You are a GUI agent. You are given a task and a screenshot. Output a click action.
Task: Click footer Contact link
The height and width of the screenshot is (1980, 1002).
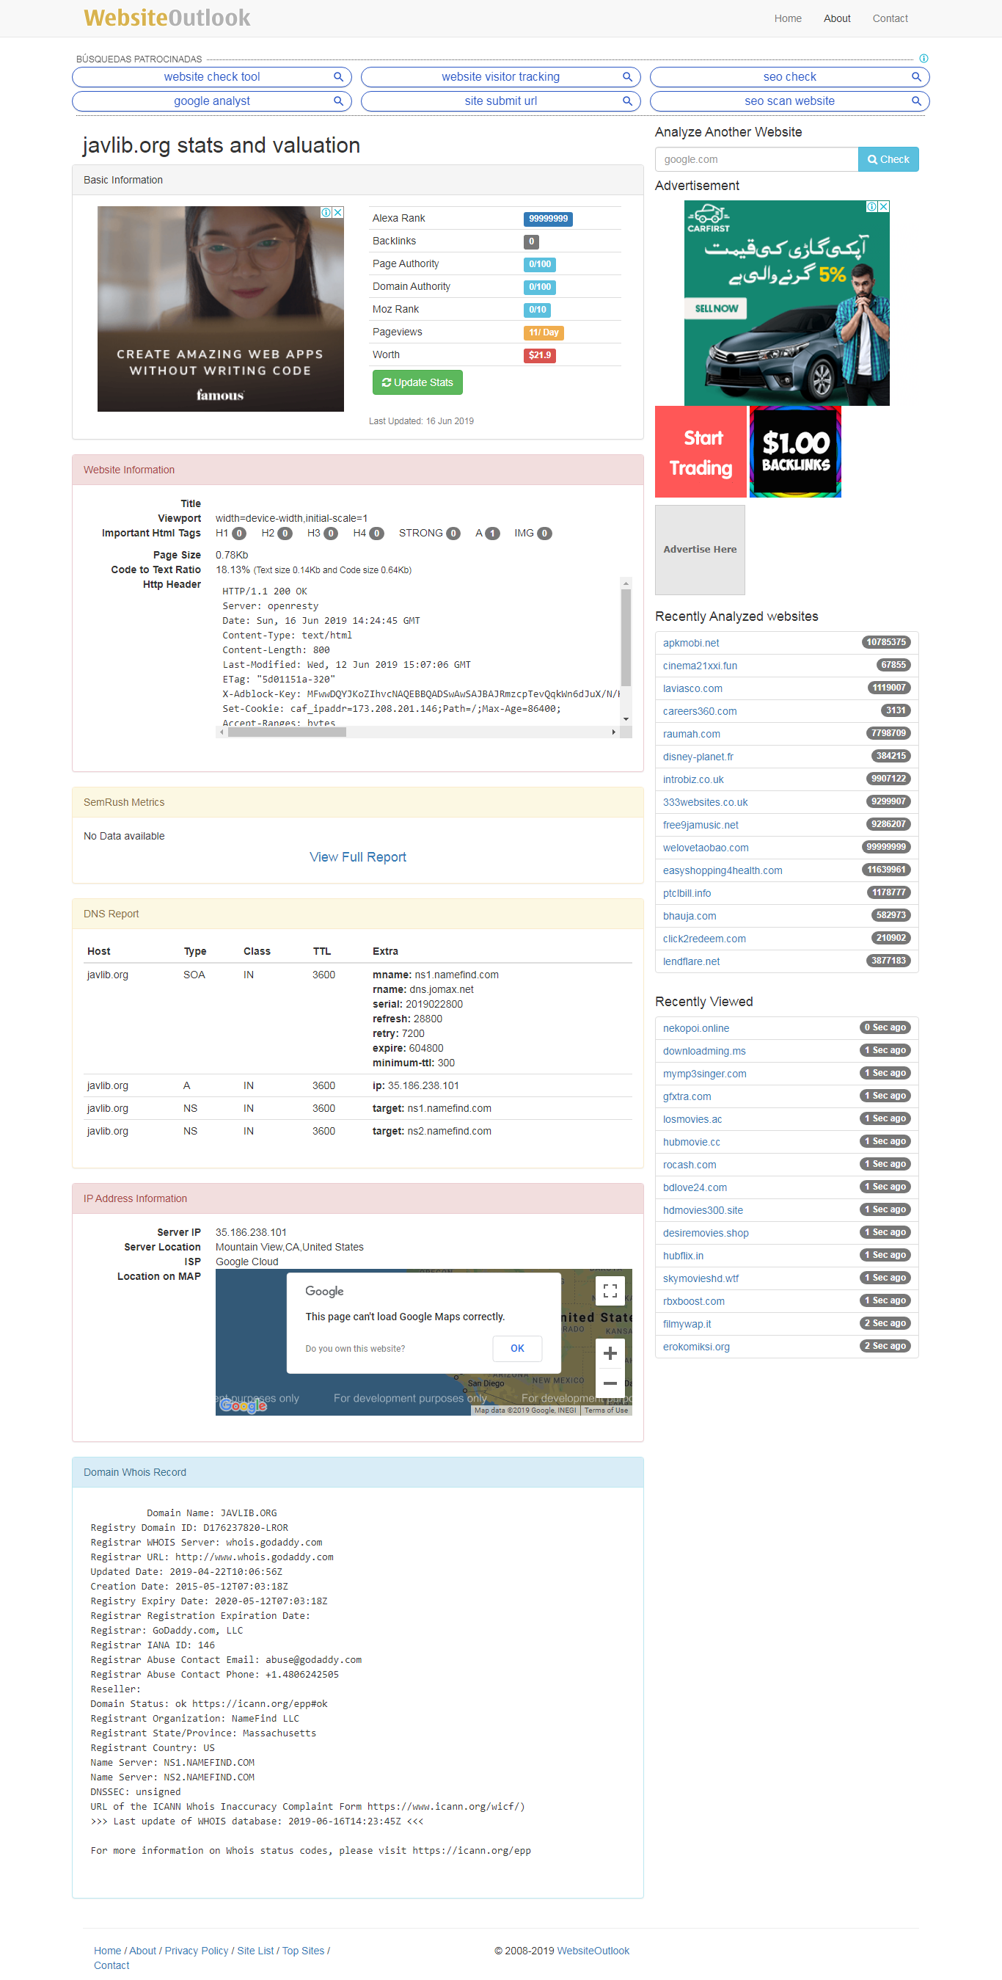[111, 1965]
